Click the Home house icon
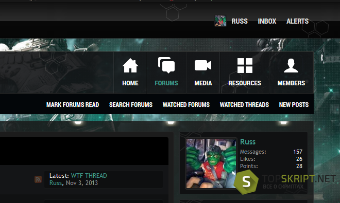The image size is (340, 203). coord(130,65)
